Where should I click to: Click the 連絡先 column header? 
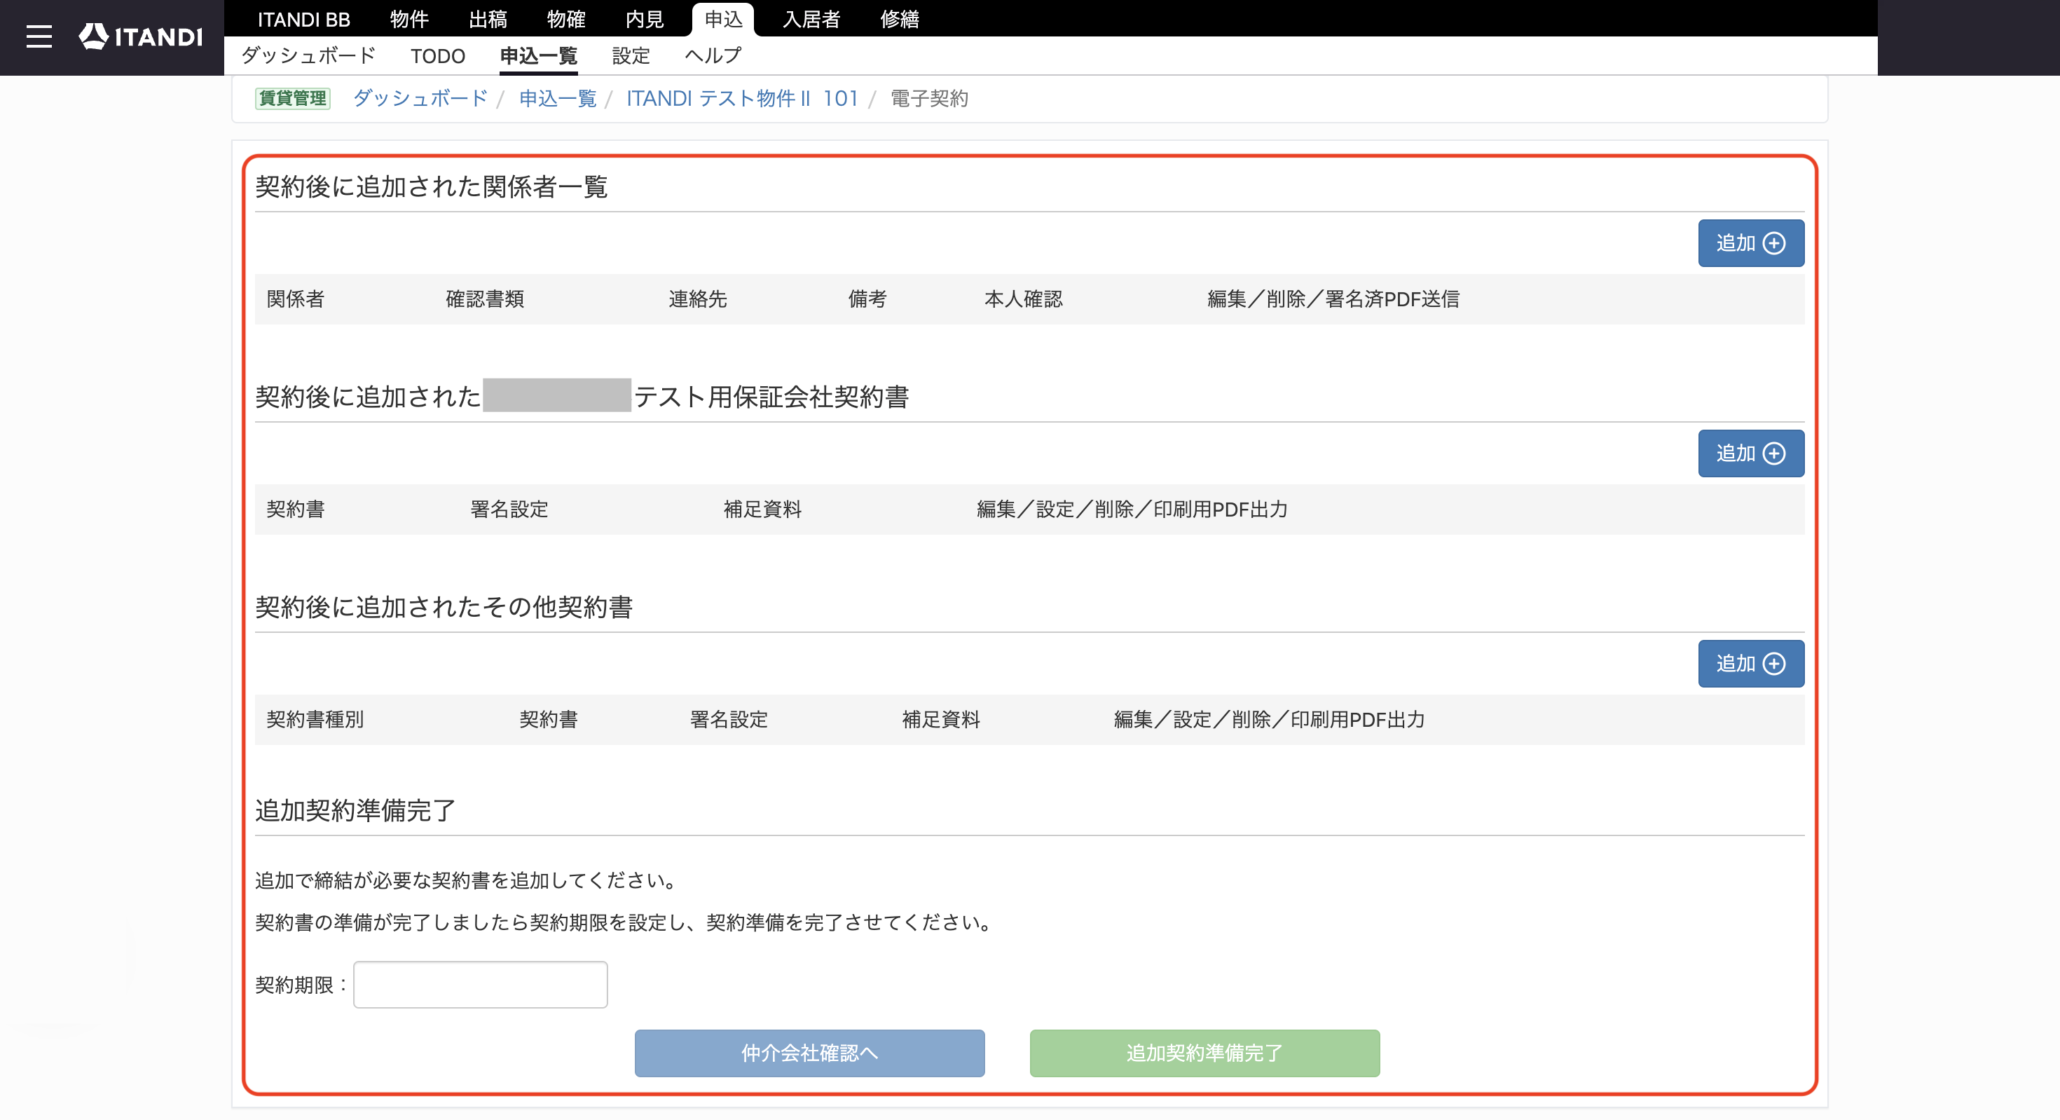(x=697, y=299)
